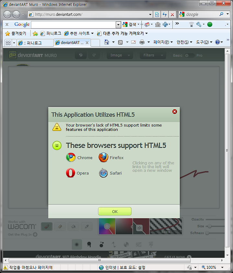Click the status bar warning icon
This screenshot has height=273, width=233.
(x=6, y=267)
